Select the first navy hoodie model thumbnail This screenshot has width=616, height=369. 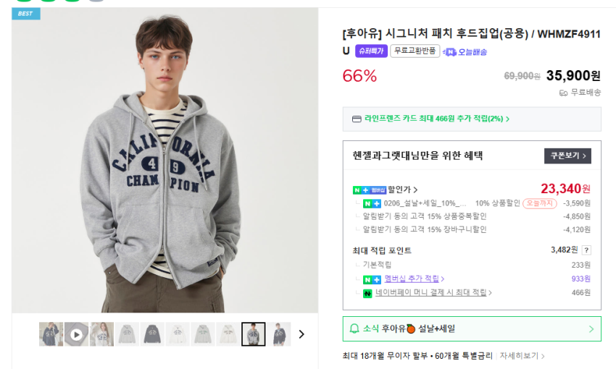click(51, 334)
